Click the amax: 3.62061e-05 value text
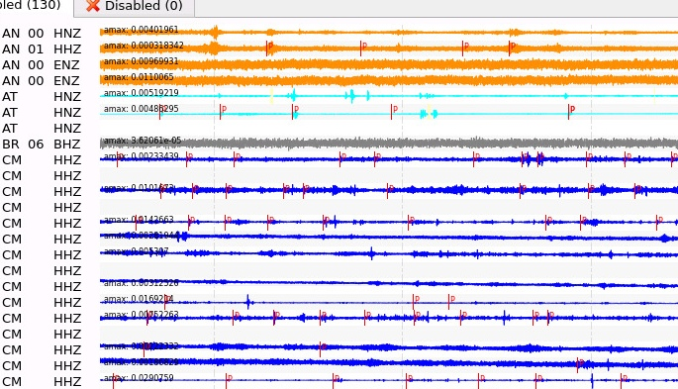 (x=143, y=141)
